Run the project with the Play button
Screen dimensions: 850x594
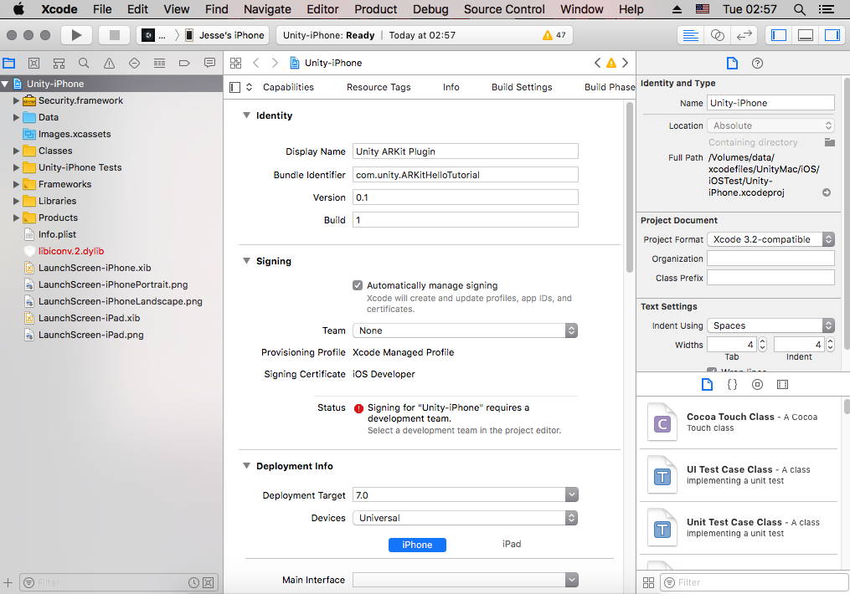point(76,35)
